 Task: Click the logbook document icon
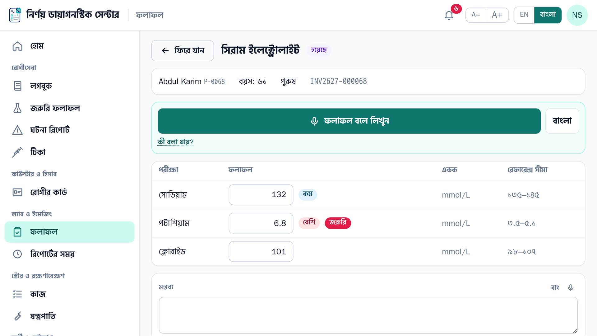17,86
